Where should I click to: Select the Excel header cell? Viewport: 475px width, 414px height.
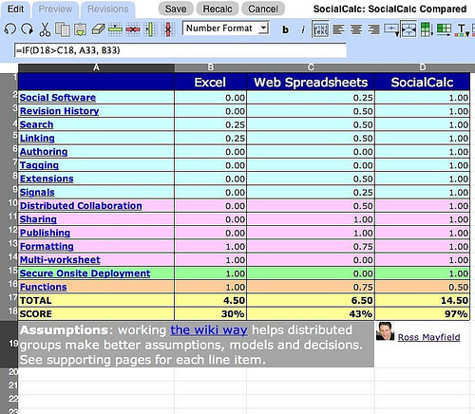211,83
